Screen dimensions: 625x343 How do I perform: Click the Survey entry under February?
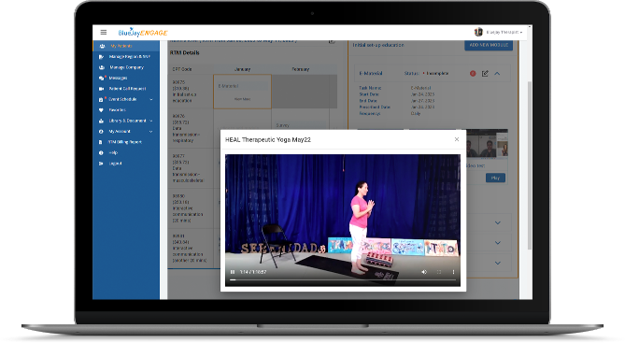pyautogui.click(x=283, y=125)
